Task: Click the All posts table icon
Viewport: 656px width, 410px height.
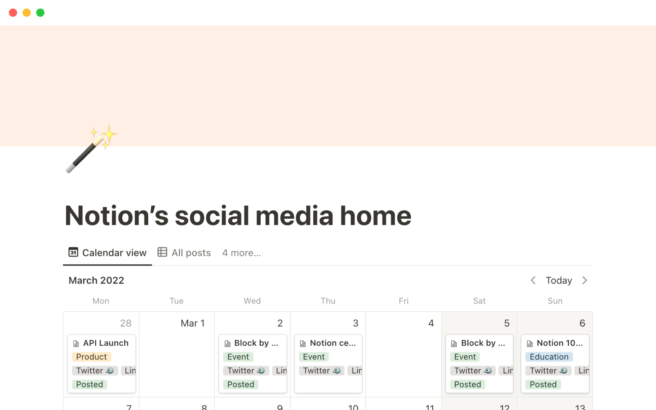Action: [163, 252]
